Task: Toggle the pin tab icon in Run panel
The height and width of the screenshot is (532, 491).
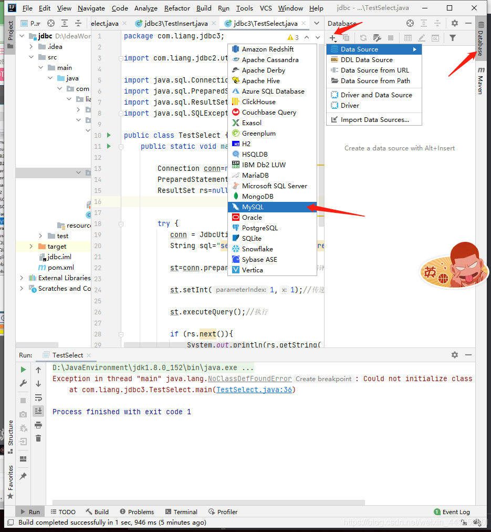Action: (x=23, y=476)
